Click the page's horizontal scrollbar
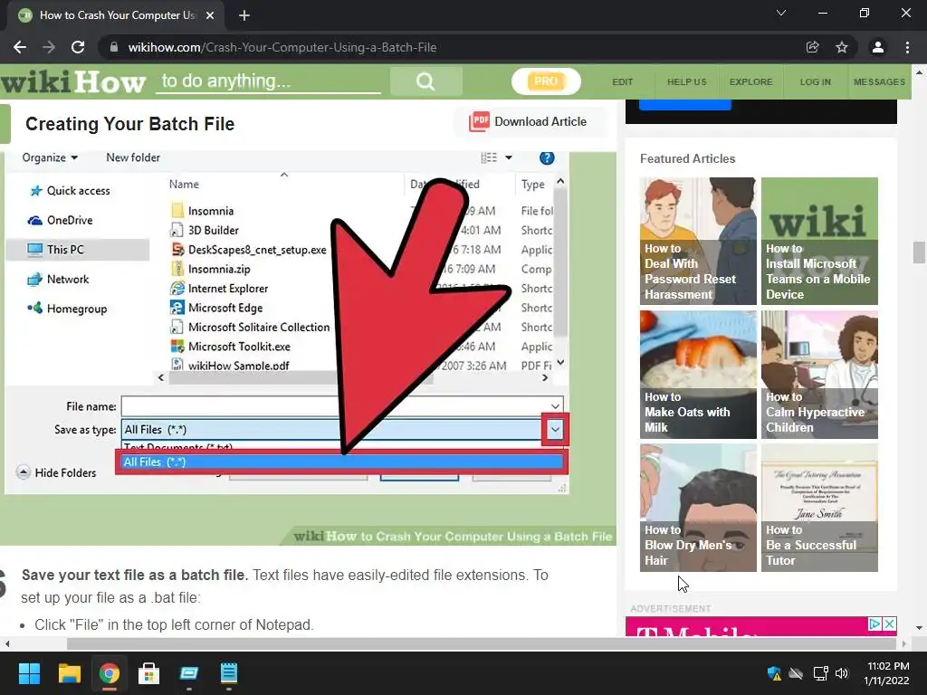Viewport: 927px width, 695px height. 482,643
